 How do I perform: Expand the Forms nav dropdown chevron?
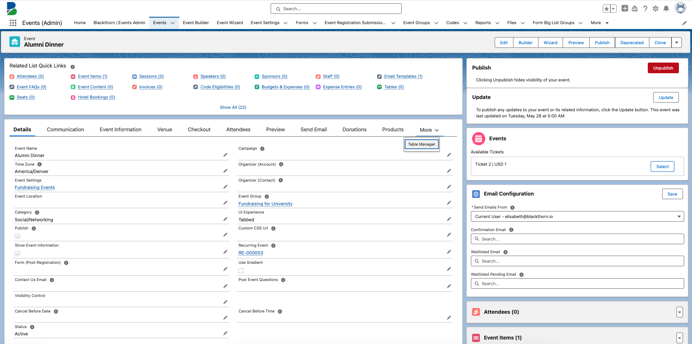pyautogui.click(x=315, y=23)
